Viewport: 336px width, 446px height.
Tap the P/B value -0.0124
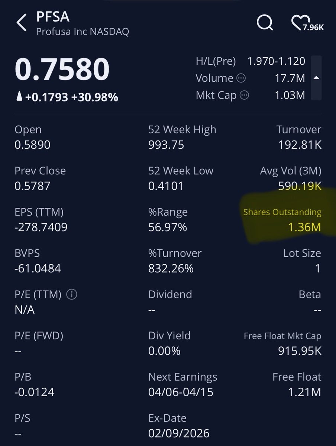34,392
